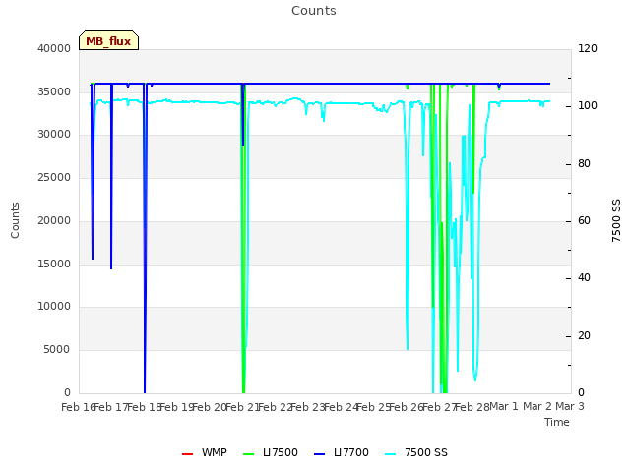
Task: Click the 5000 y-axis tick label
Action: coord(57,350)
